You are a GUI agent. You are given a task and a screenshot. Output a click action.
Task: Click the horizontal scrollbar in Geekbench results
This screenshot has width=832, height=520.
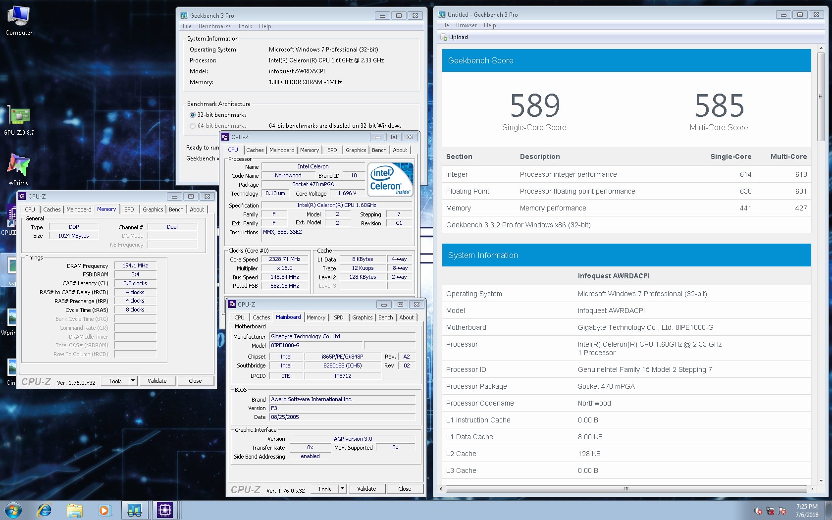626,489
